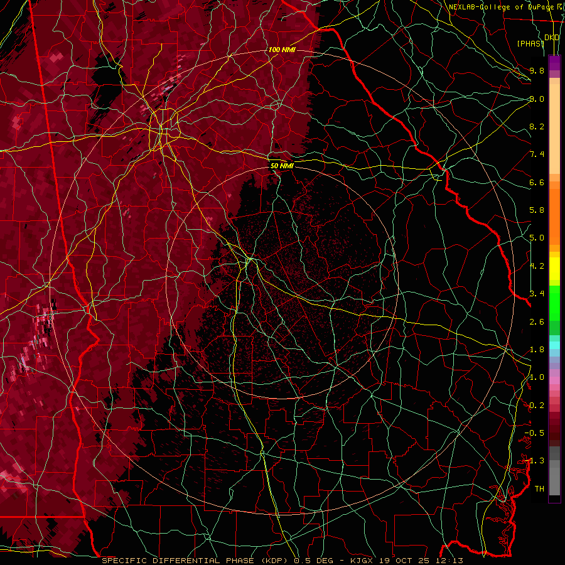Click the '4.2' color scale value
The width and height of the screenshot is (565, 565).
(x=537, y=266)
